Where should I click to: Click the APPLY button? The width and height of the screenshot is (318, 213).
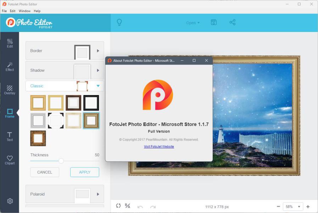[85, 172]
